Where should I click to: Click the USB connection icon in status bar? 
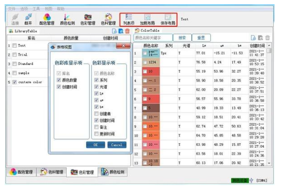pos(251,180)
